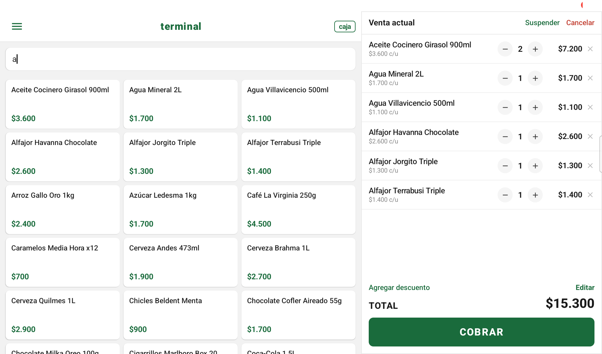The width and height of the screenshot is (602, 354).
Task: Increase Alfajor Terrabusi Triple quantity
Action: coord(535,195)
